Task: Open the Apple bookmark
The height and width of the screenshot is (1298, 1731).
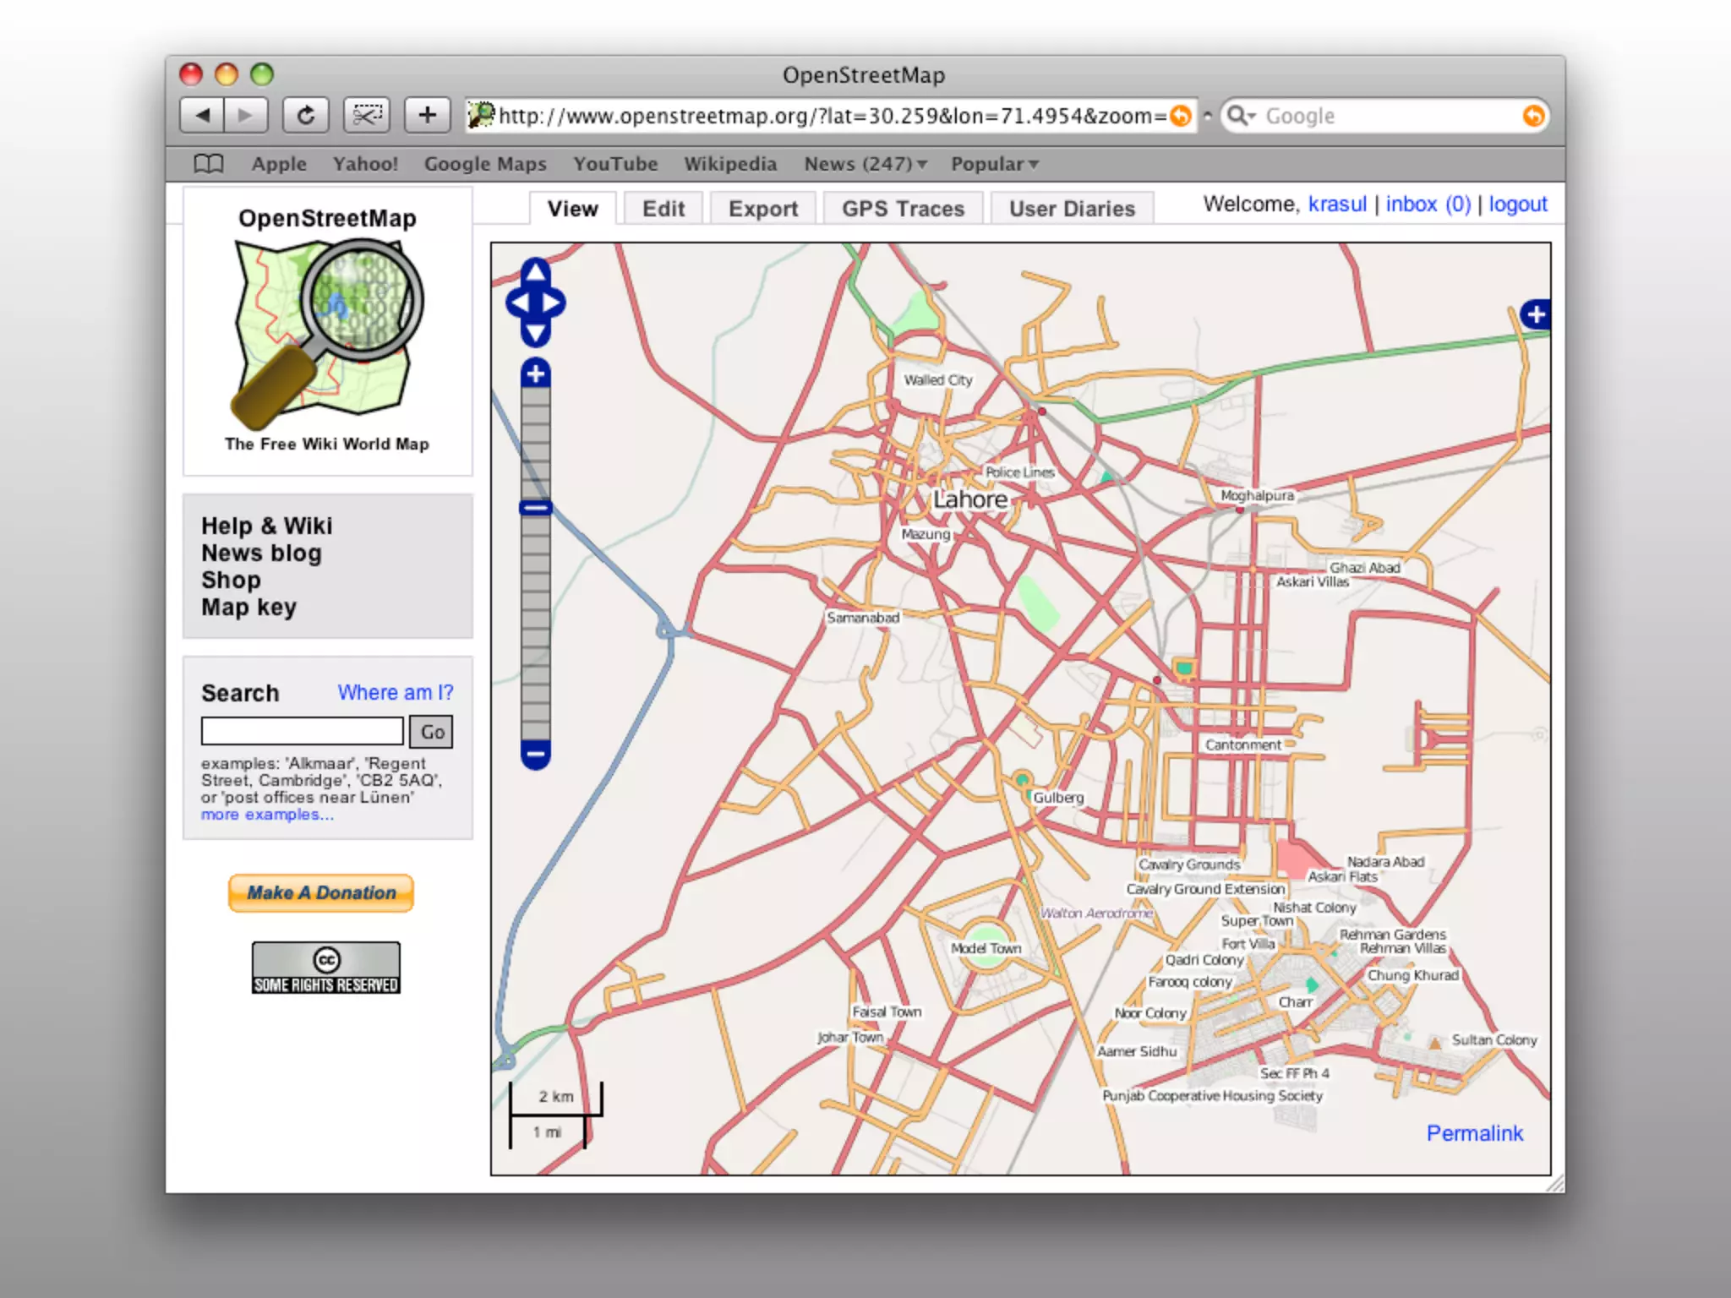Action: coord(279,164)
